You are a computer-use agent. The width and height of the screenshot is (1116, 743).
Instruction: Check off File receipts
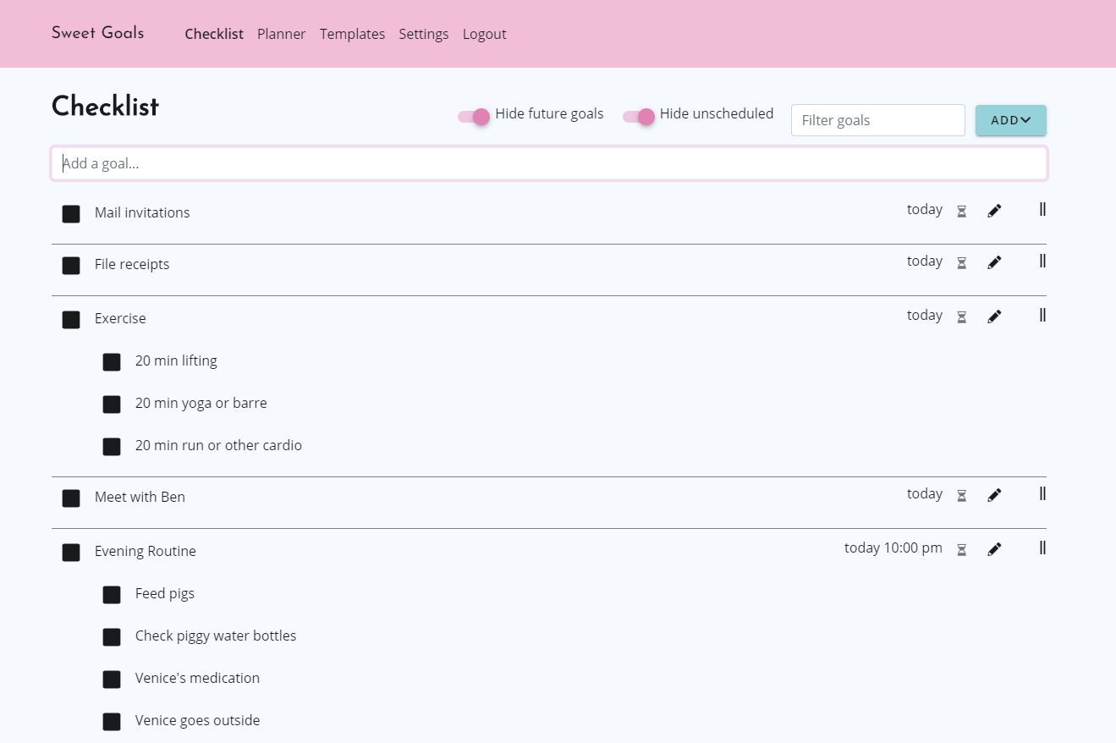pos(71,266)
